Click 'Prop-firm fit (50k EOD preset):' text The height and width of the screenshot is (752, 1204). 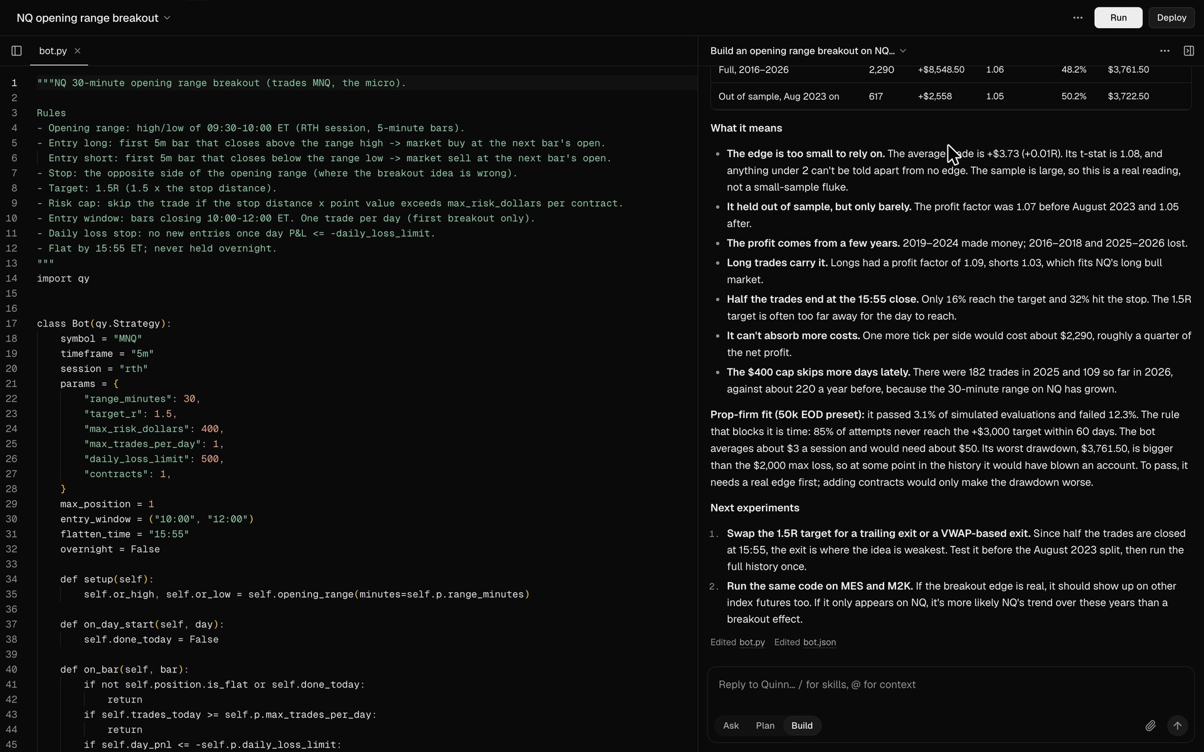788,415
